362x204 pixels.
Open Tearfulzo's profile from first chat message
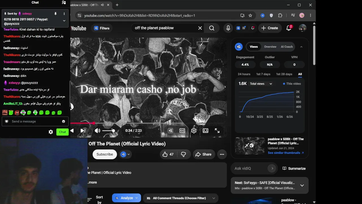[11, 29]
